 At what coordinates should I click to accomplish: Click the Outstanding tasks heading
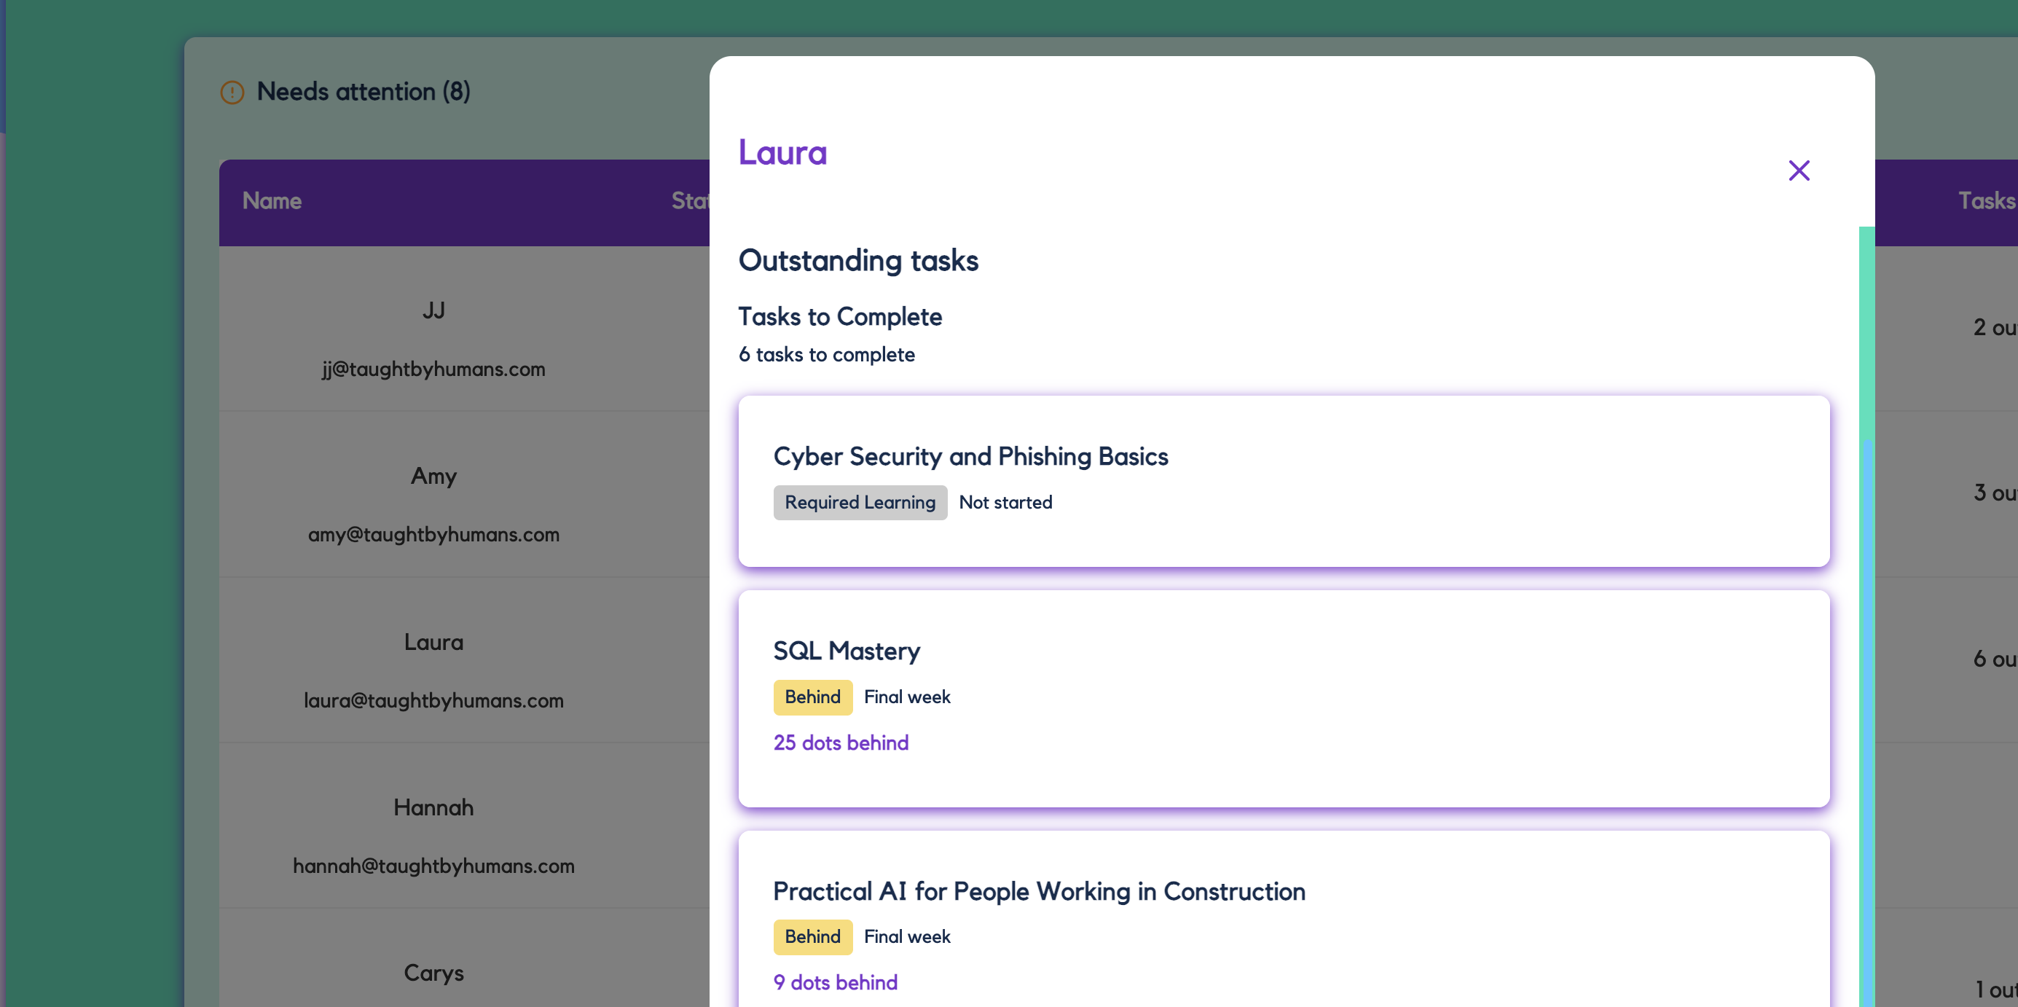point(857,260)
